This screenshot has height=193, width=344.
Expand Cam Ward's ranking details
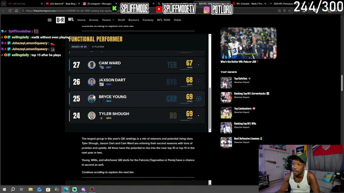point(198,65)
